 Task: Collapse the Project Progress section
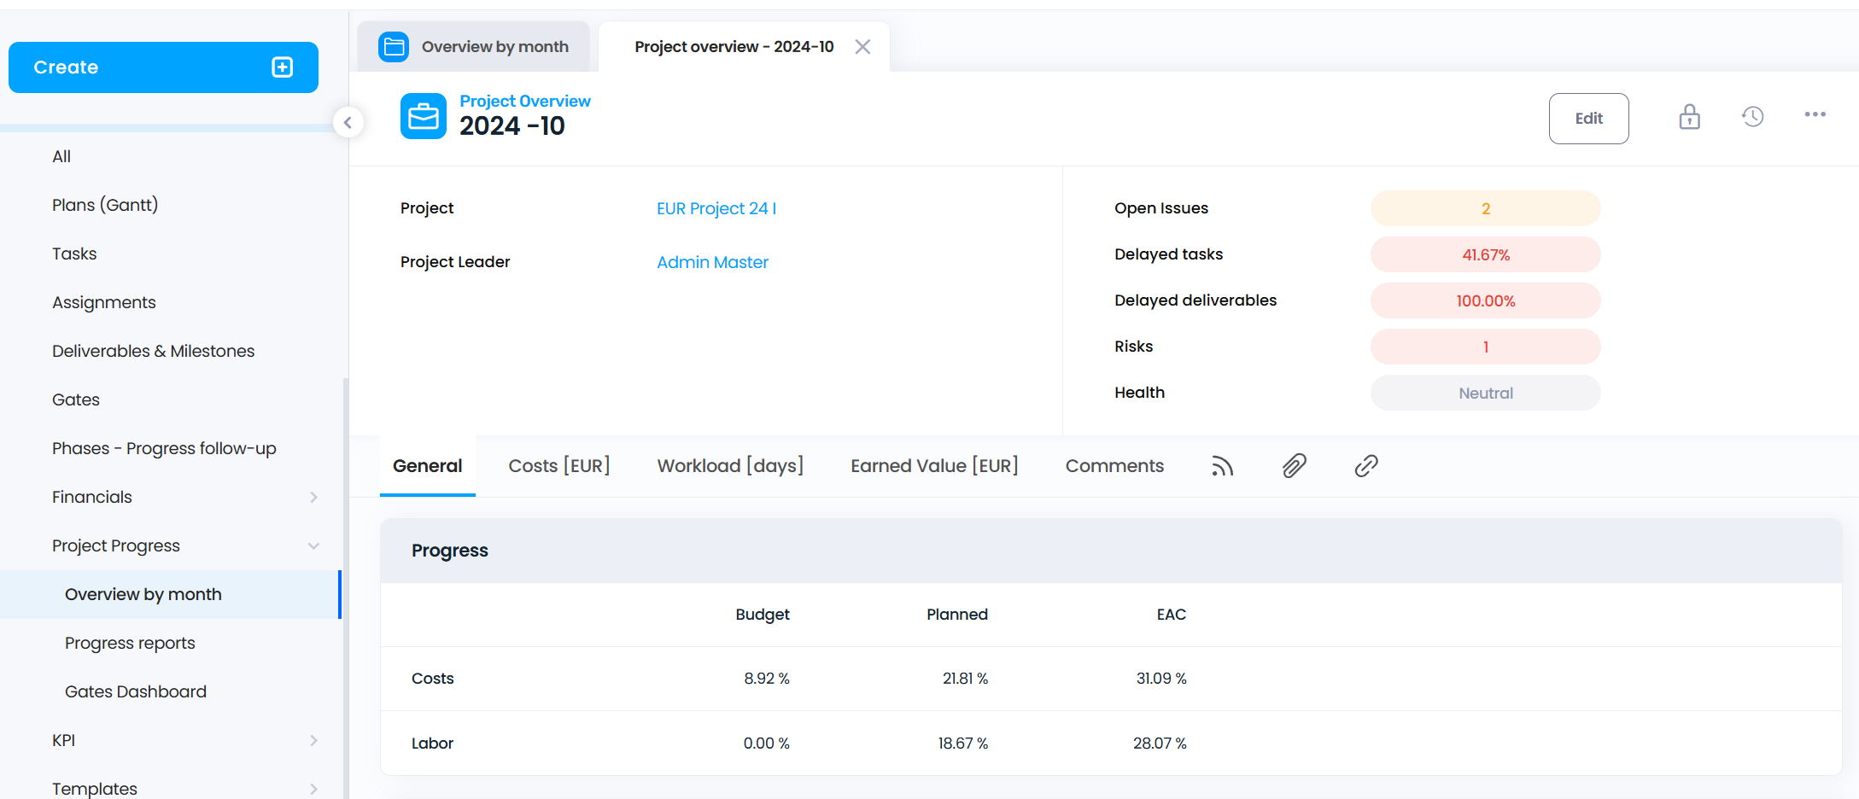coord(313,546)
